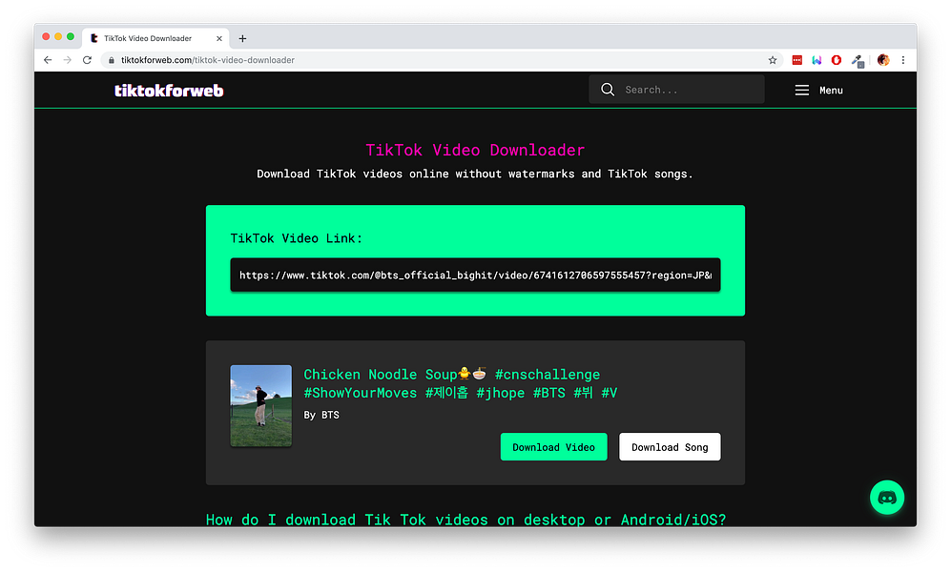Image resolution: width=951 pixels, height=572 pixels.
Task: Click the tiktokforweb site logo
Action: 169,90
